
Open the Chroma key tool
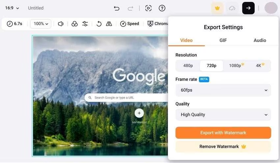click(x=158, y=24)
